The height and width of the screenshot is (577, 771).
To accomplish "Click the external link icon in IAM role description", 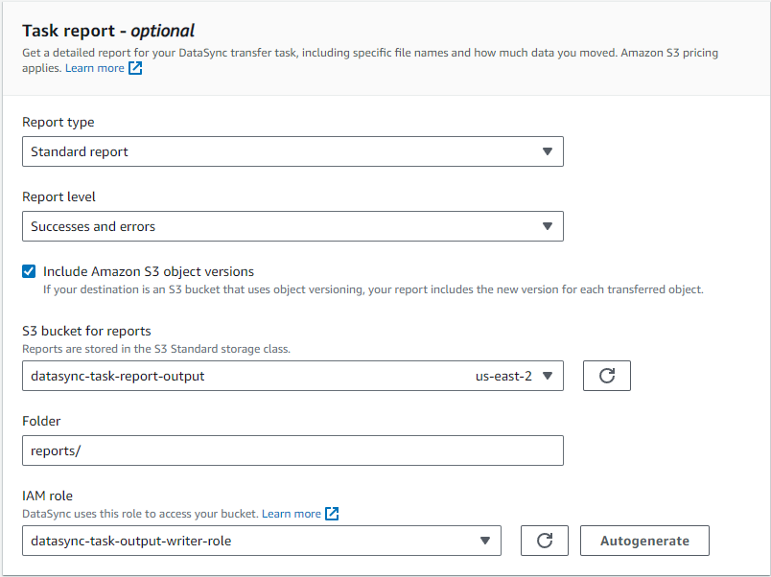I will 331,514.
